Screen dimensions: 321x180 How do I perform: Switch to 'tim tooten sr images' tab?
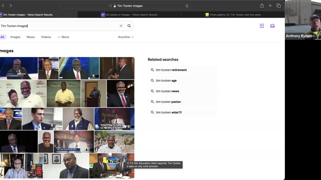click(x=129, y=15)
